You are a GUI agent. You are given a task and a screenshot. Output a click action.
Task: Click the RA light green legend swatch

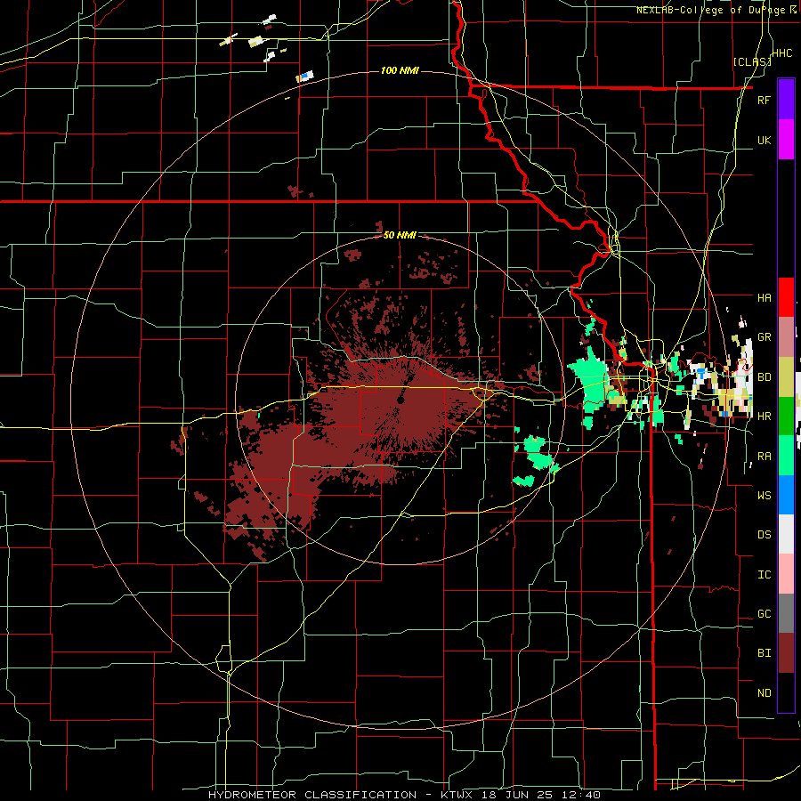[786, 456]
